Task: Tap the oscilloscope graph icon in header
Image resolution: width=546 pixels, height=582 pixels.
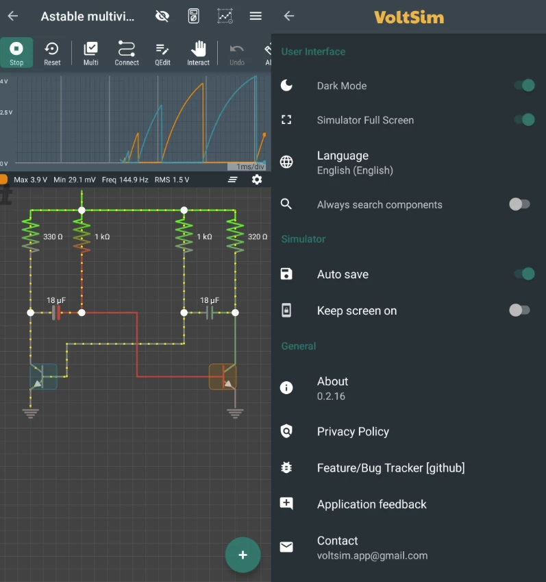Action: coord(225,16)
